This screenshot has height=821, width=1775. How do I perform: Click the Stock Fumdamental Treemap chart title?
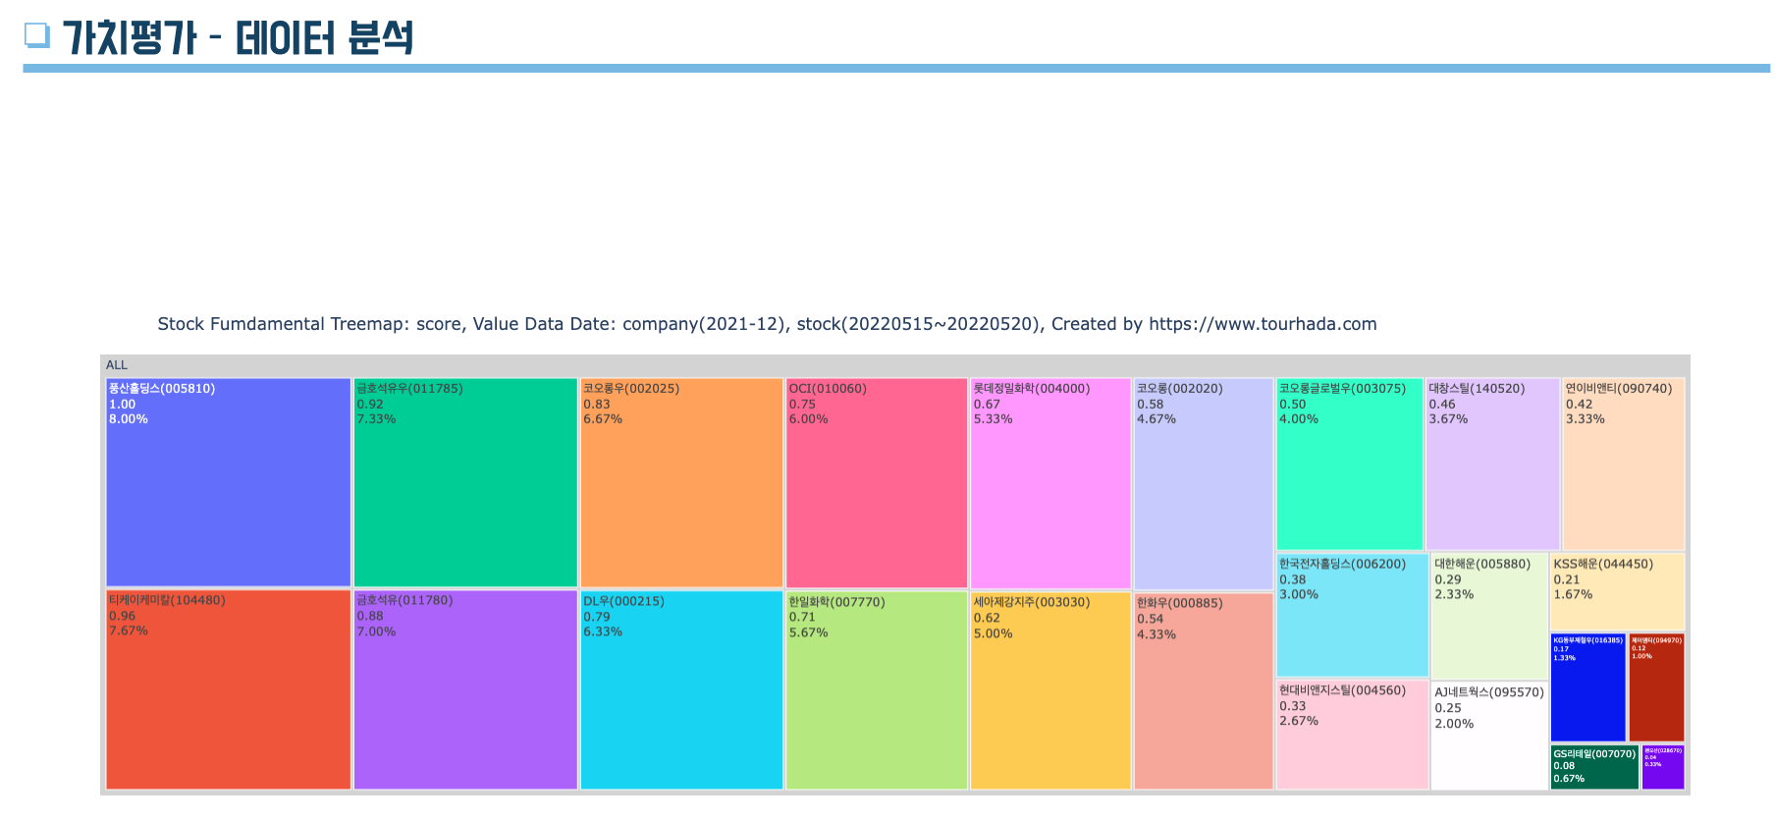pos(767,324)
